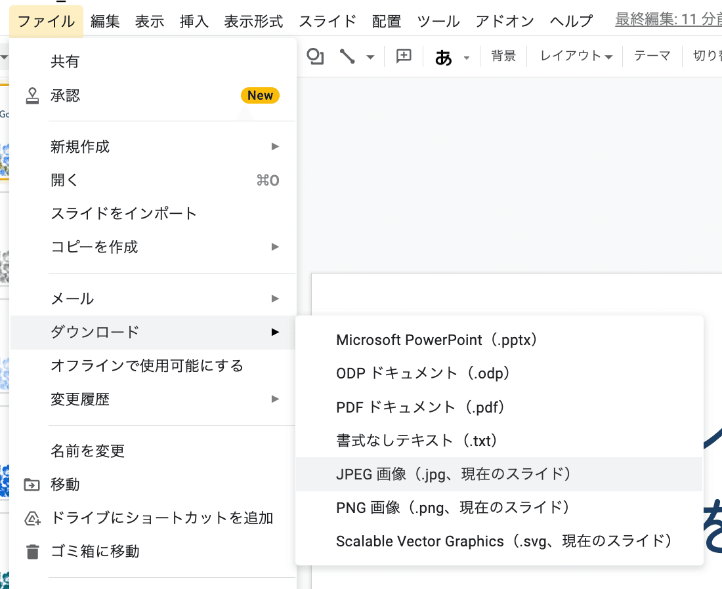Viewport: 722px width, 589px height.
Task: Select スライドをインポート
Action: 152,214
